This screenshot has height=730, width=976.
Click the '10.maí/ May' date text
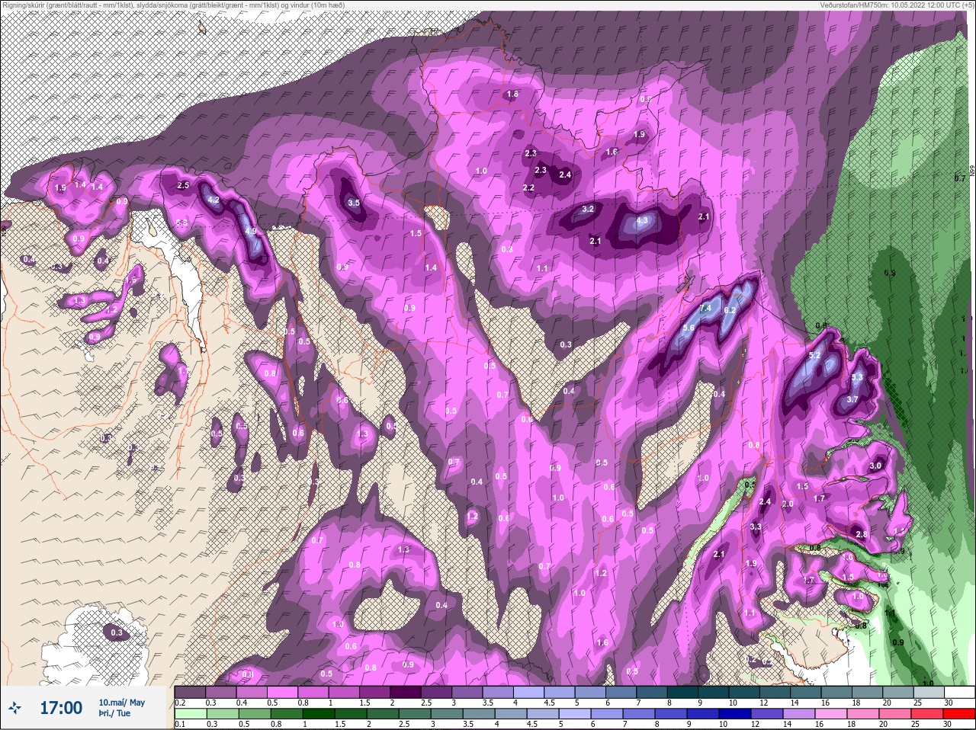[121, 703]
